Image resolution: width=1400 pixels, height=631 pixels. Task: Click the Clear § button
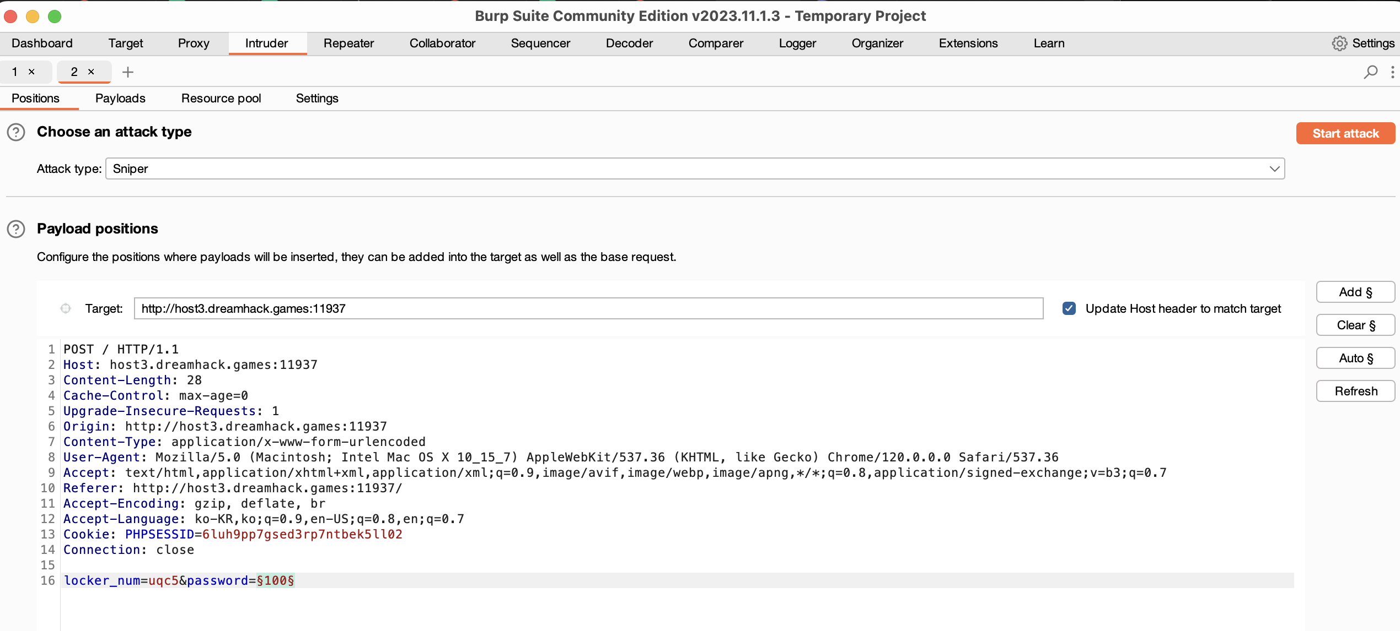pos(1355,325)
